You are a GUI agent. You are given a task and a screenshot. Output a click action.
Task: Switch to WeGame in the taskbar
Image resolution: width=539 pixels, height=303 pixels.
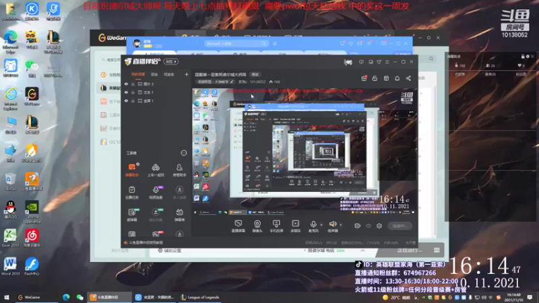29,297
